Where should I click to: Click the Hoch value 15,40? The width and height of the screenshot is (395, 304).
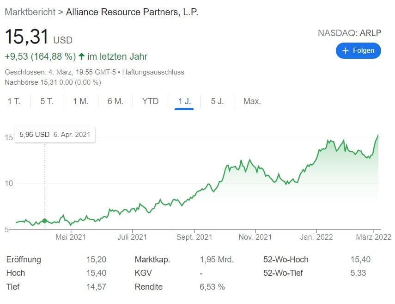coord(96,273)
